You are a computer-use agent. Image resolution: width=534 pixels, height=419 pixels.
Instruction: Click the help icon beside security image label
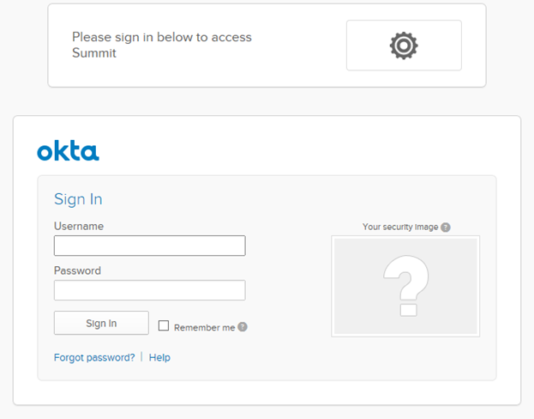pos(446,228)
